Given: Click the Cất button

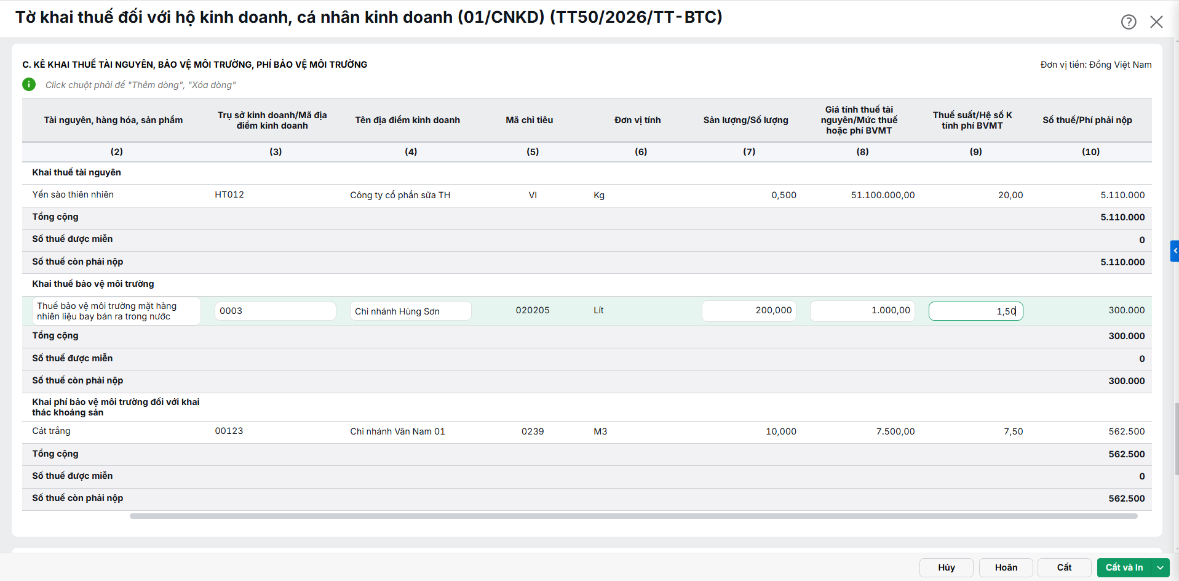Looking at the screenshot, I should [x=1064, y=567].
